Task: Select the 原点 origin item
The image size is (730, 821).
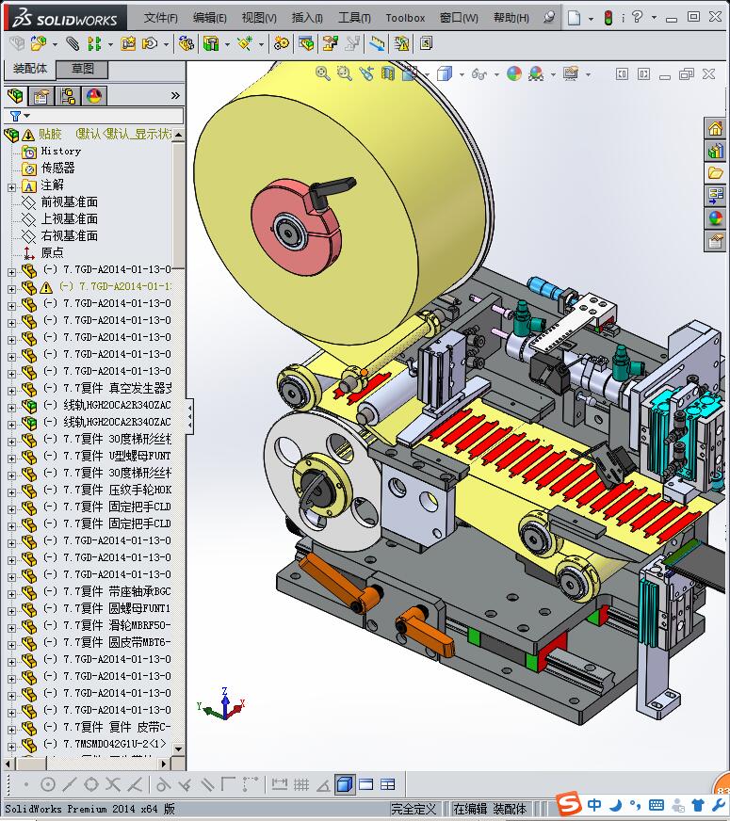Action: [x=52, y=253]
